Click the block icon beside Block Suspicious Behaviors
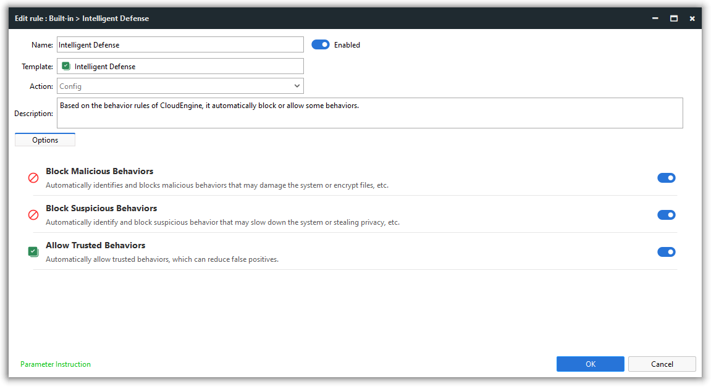Image resolution: width=711 pixels, height=389 pixels. [x=33, y=215]
